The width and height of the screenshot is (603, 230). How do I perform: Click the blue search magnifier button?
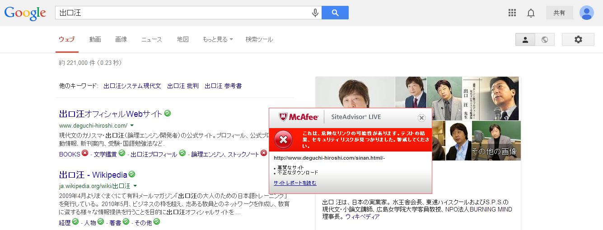pos(335,13)
